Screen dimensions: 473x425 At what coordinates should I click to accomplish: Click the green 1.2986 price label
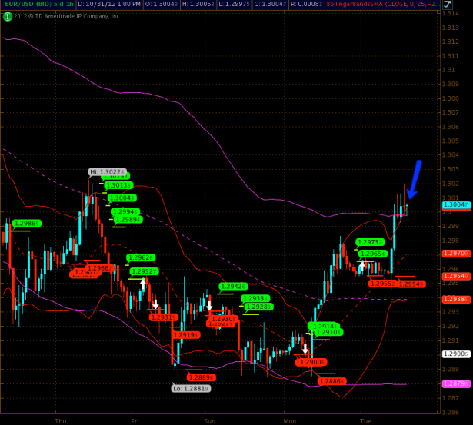coord(26,223)
